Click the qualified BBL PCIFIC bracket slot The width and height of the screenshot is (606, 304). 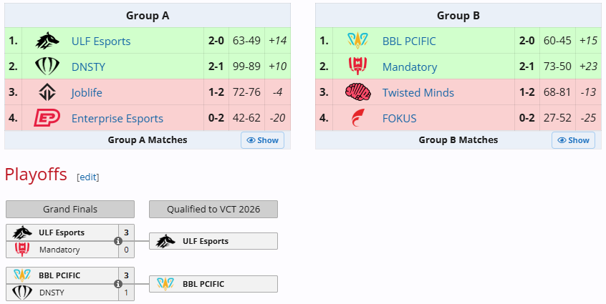click(213, 284)
